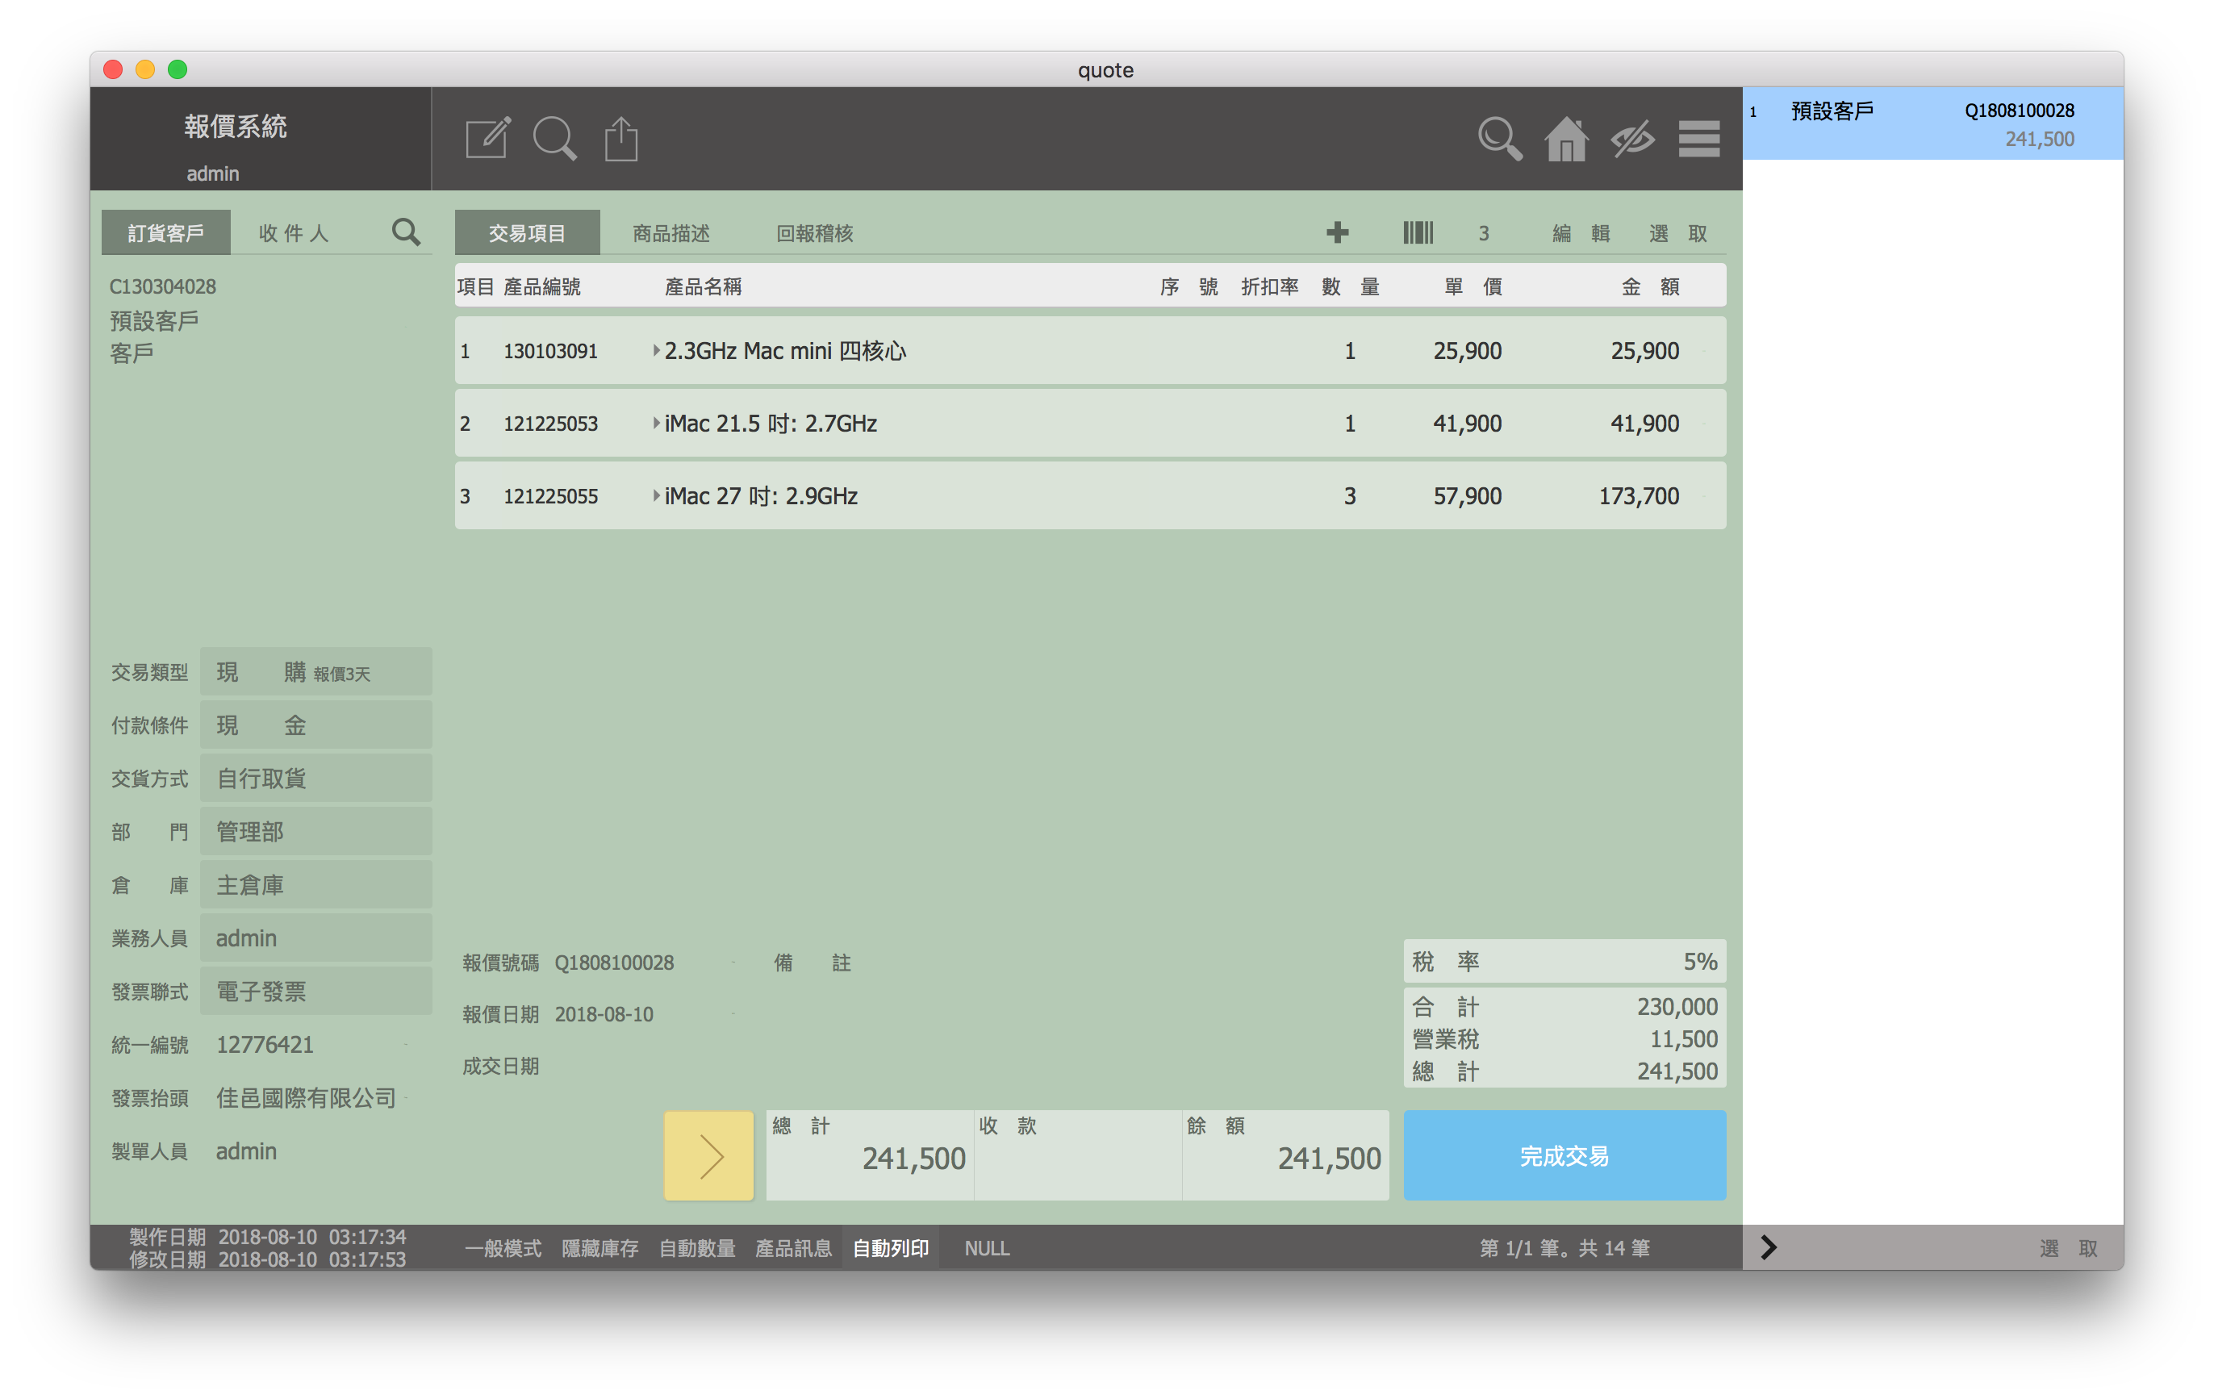
Task: Enable 隱藏庫存 mode at the bottom
Action: (x=599, y=1247)
